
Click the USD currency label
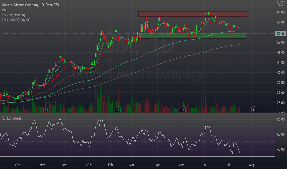[281, 4]
